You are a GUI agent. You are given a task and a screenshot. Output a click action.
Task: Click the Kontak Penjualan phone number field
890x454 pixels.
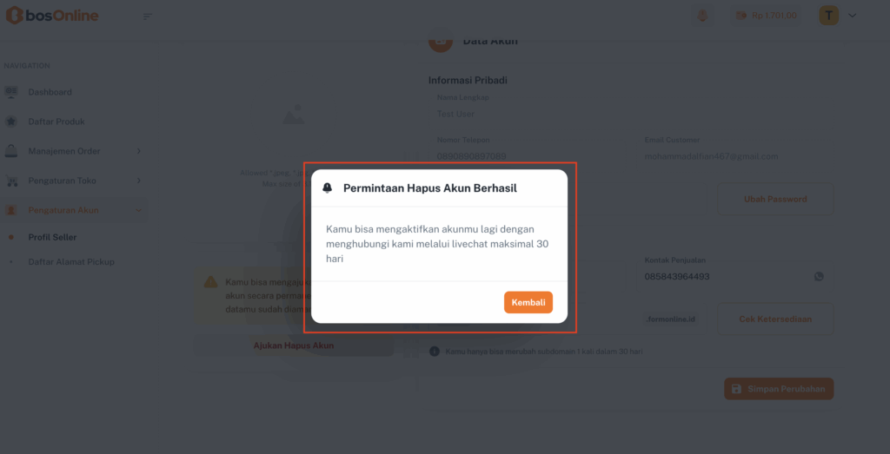(x=735, y=277)
